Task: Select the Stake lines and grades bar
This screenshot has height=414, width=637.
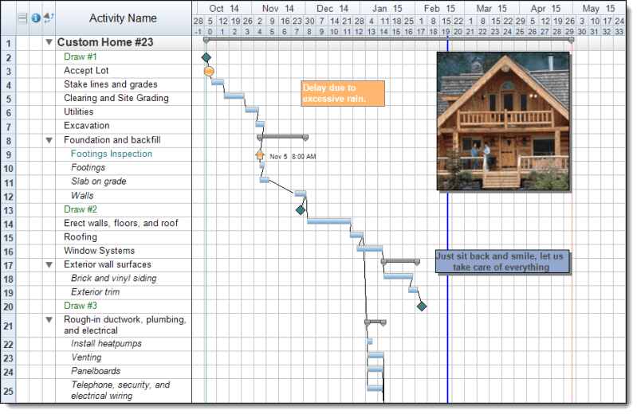Action: (218, 82)
